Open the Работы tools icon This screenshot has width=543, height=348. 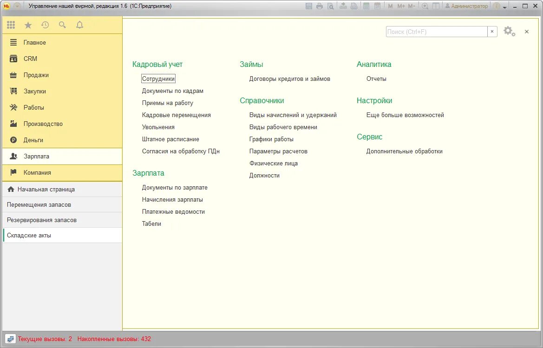tap(13, 107)
